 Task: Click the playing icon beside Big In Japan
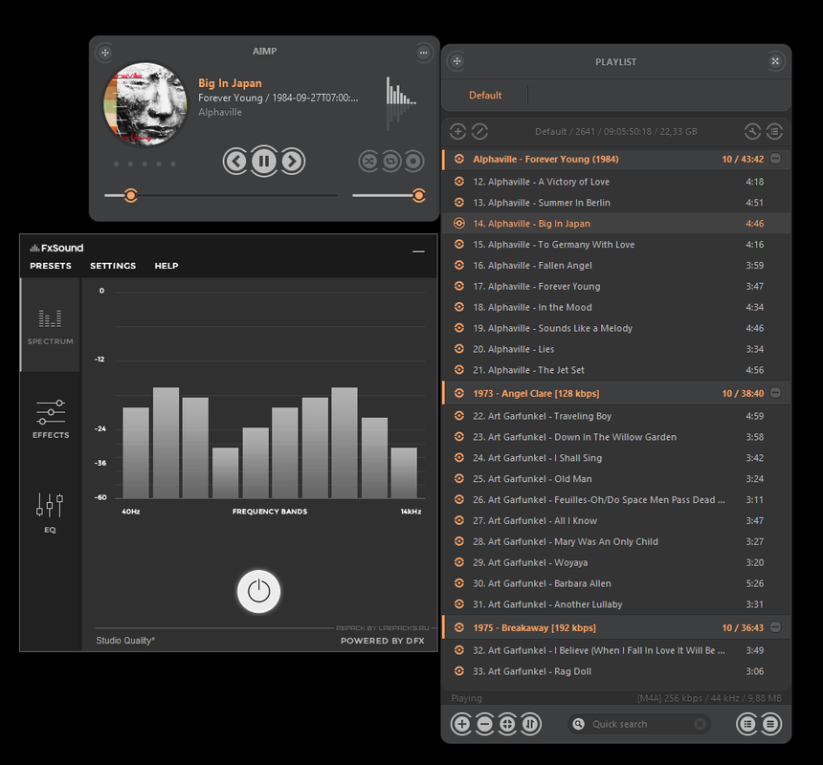coord(459,224)
